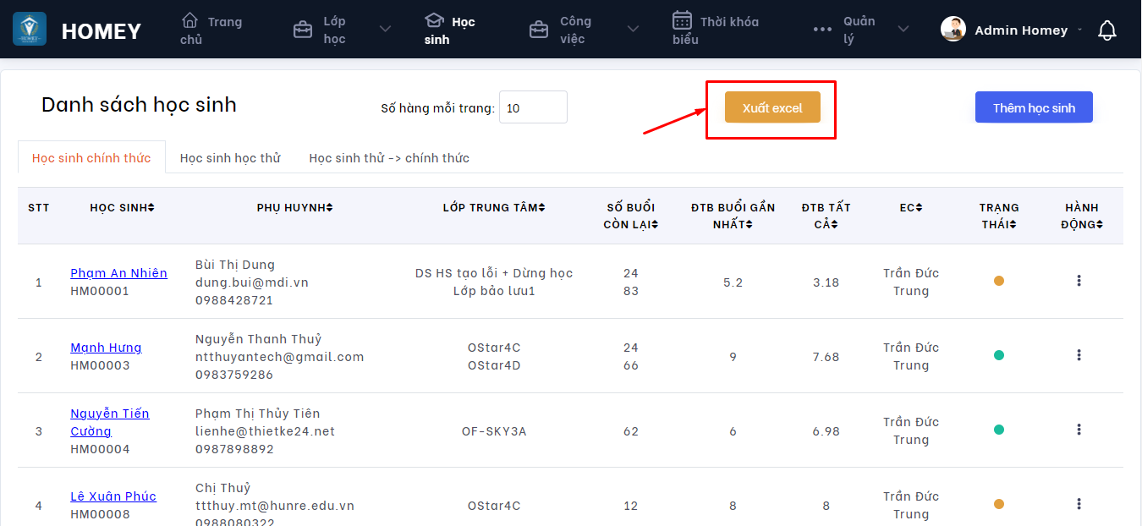Switch to Học sinh học thử tab
Image resolution: width=1142 pixels, height=526 pixels.
[230, 158]
